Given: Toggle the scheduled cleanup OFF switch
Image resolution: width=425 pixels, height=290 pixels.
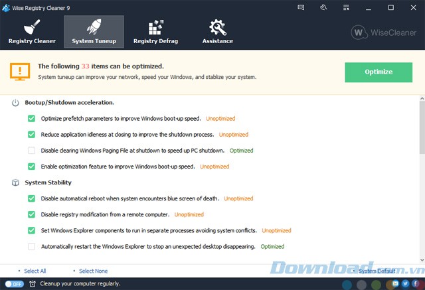Looking at the screenshot, I should [13, 284].
